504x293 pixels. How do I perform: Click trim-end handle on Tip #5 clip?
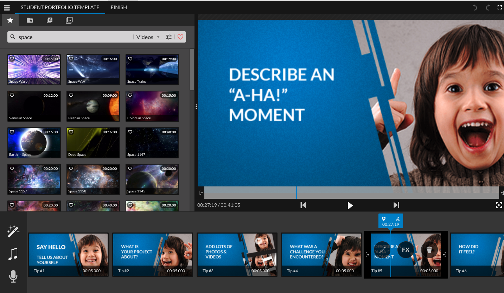pos(445,255)
